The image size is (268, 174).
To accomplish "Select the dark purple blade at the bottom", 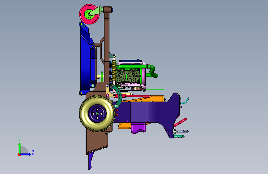I will (91, 161).
